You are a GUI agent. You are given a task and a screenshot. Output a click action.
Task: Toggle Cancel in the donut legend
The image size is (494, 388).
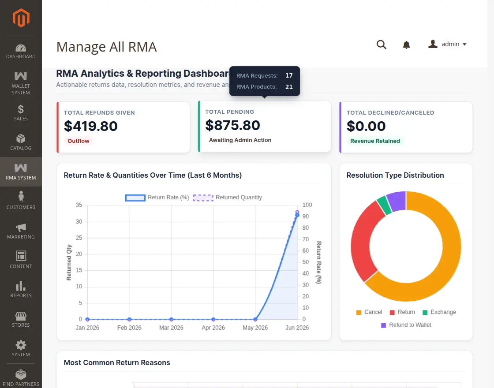coord(369,312)
